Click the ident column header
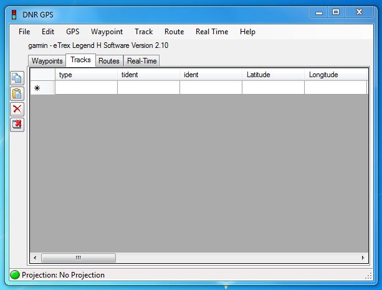This screenshot has width=382, height=290. 211,75
